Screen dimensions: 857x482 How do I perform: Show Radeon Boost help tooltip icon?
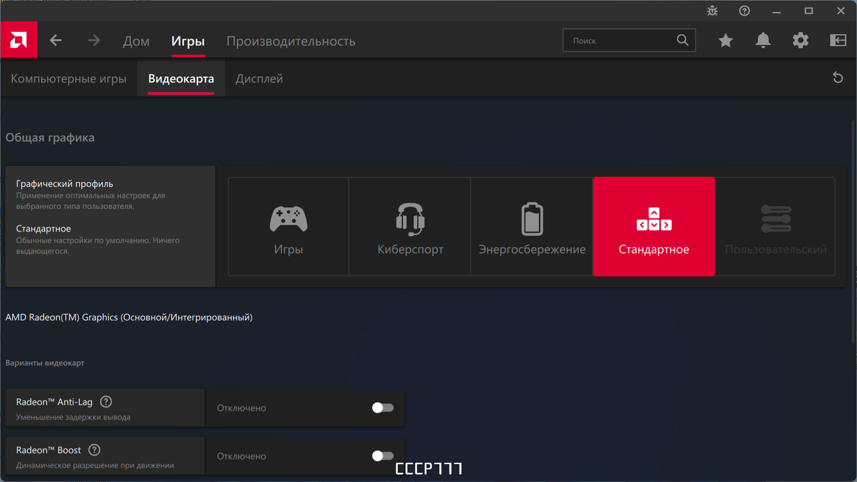[94, 450]
